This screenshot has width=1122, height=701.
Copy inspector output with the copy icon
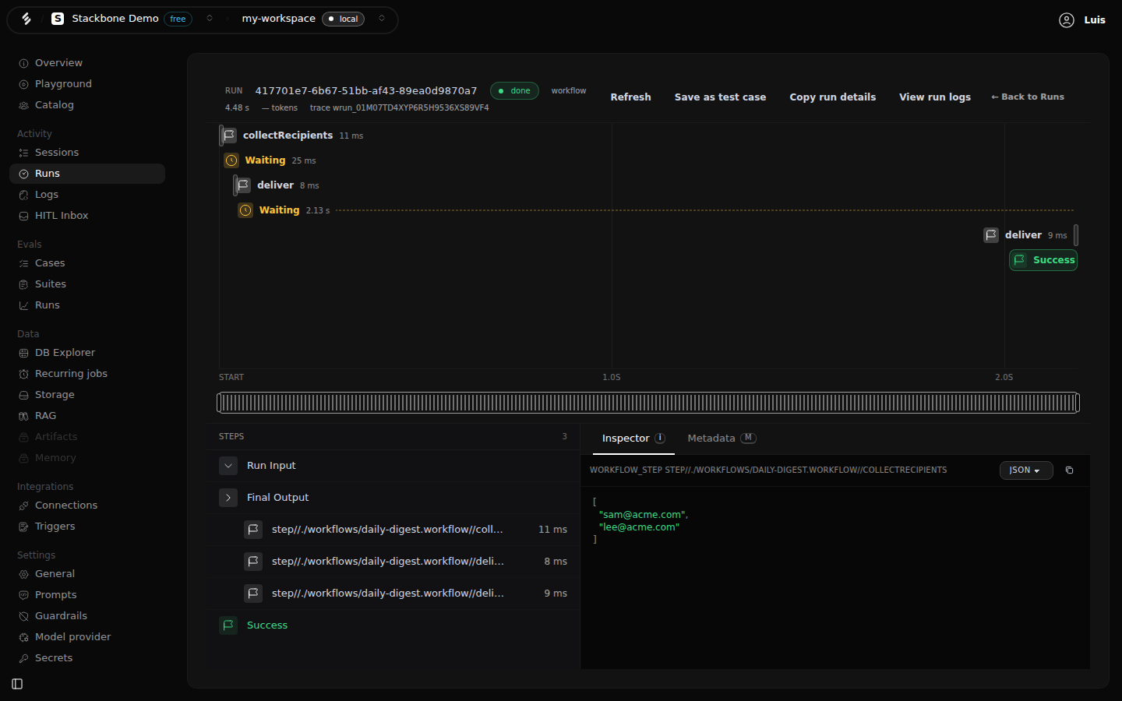point(1069,470)
